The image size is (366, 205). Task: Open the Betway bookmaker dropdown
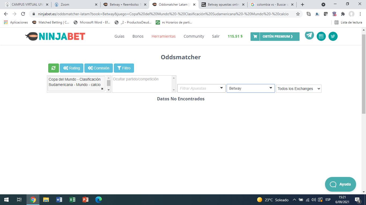251,88
